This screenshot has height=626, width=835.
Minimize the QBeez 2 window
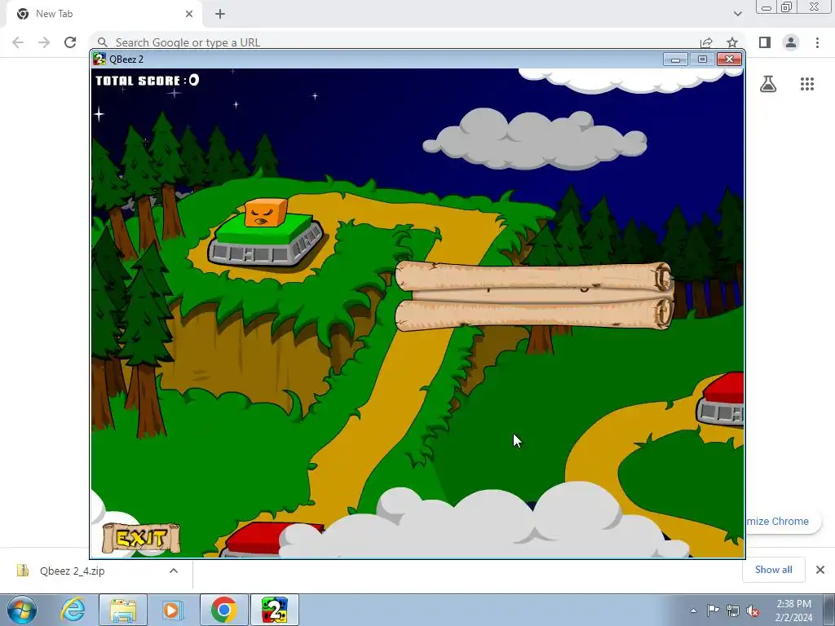click(675, 59)
